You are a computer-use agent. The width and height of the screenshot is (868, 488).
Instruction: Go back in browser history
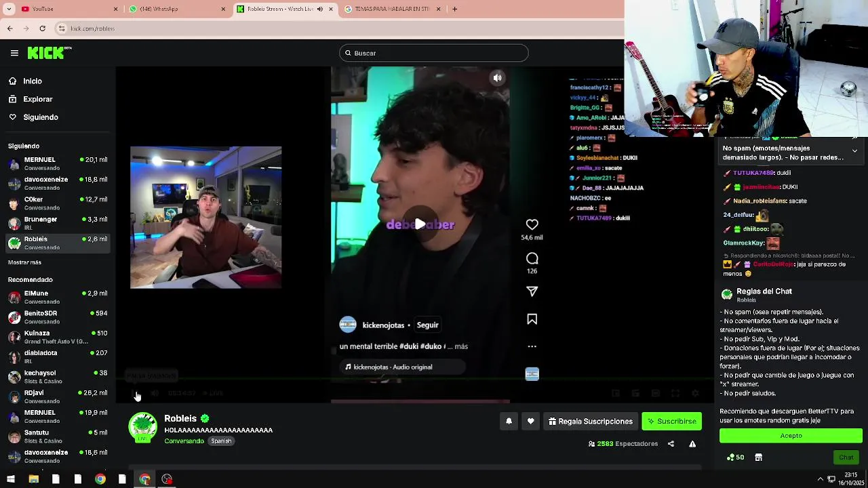[x=9, y=28]
